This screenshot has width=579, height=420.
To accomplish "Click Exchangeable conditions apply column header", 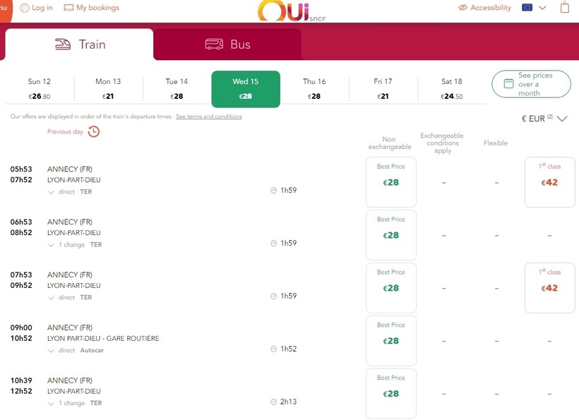I will [442, 143].
